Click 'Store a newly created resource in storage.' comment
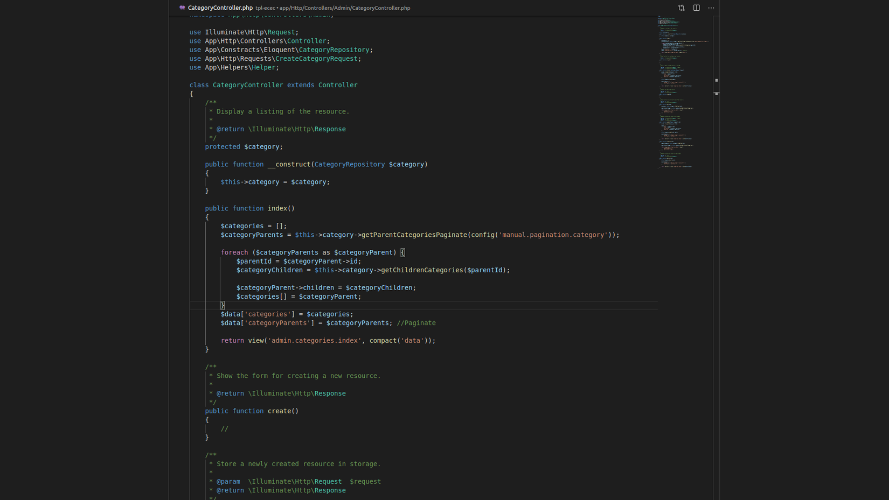This screenshot has width=889, height=500. [298, 464]
